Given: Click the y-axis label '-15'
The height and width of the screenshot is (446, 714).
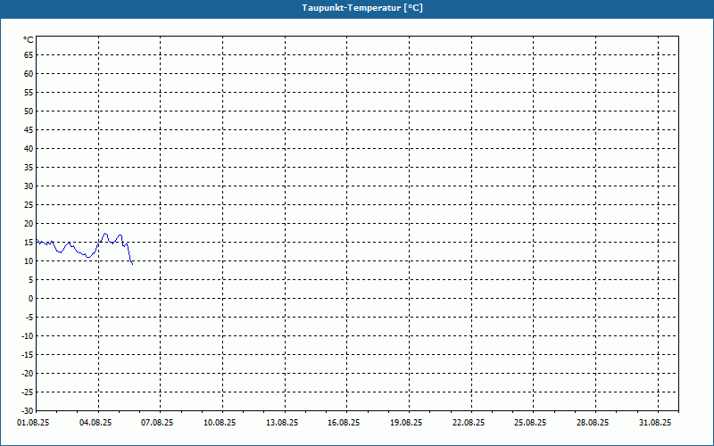Looking at the screenshot, I should (28, 354).
